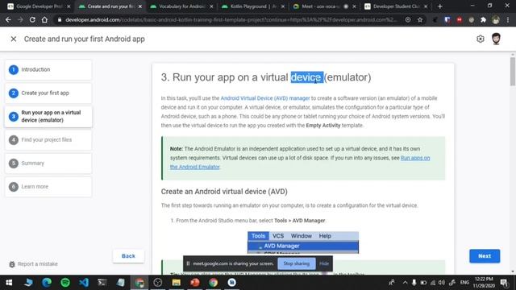Open the Extensions puzzle icon
The image size is (516, 290).
pos(483,19)
